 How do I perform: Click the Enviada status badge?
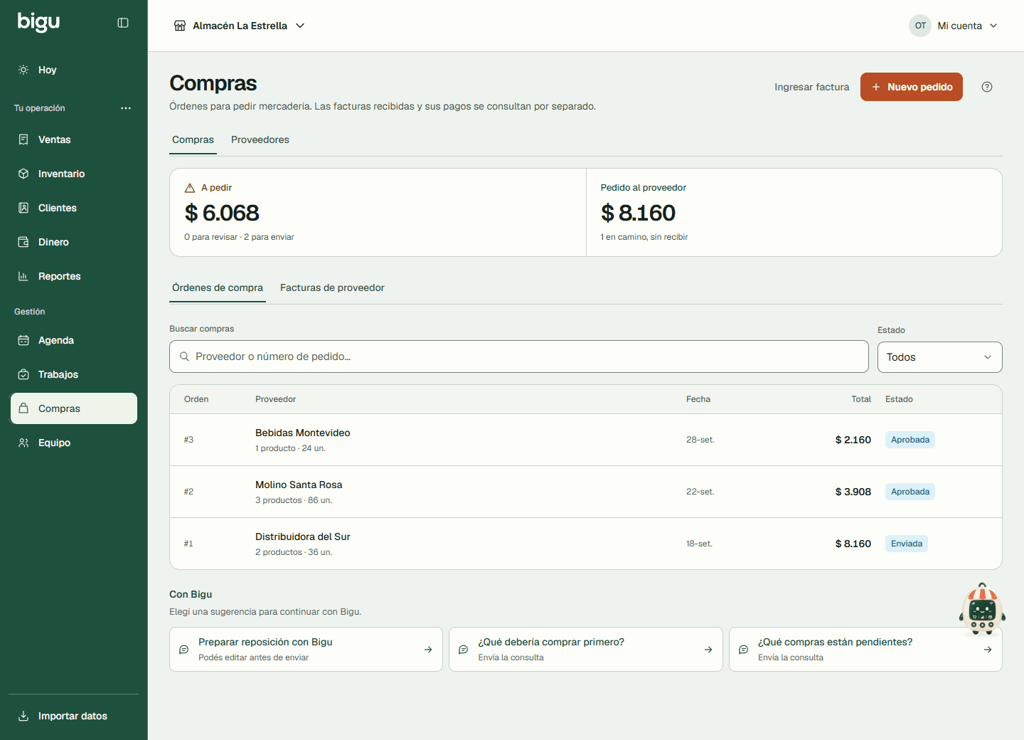[x=907, y=544]
